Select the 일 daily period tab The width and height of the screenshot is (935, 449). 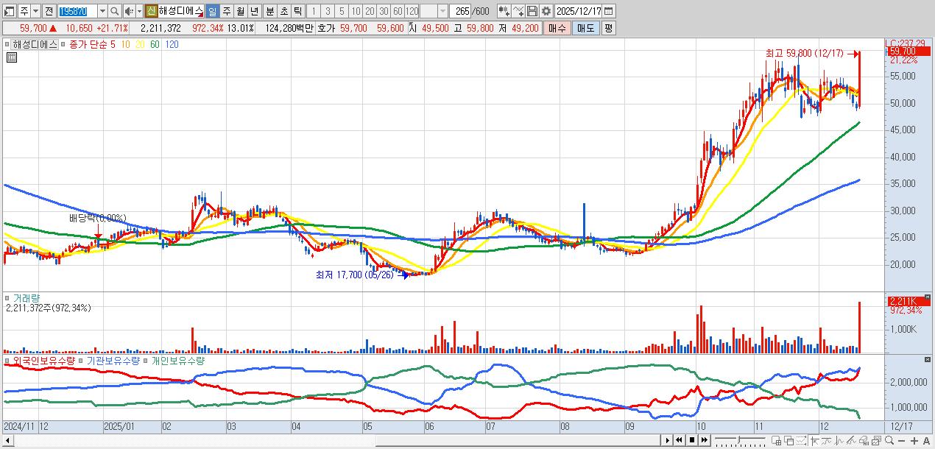click(x=213, y=11)
